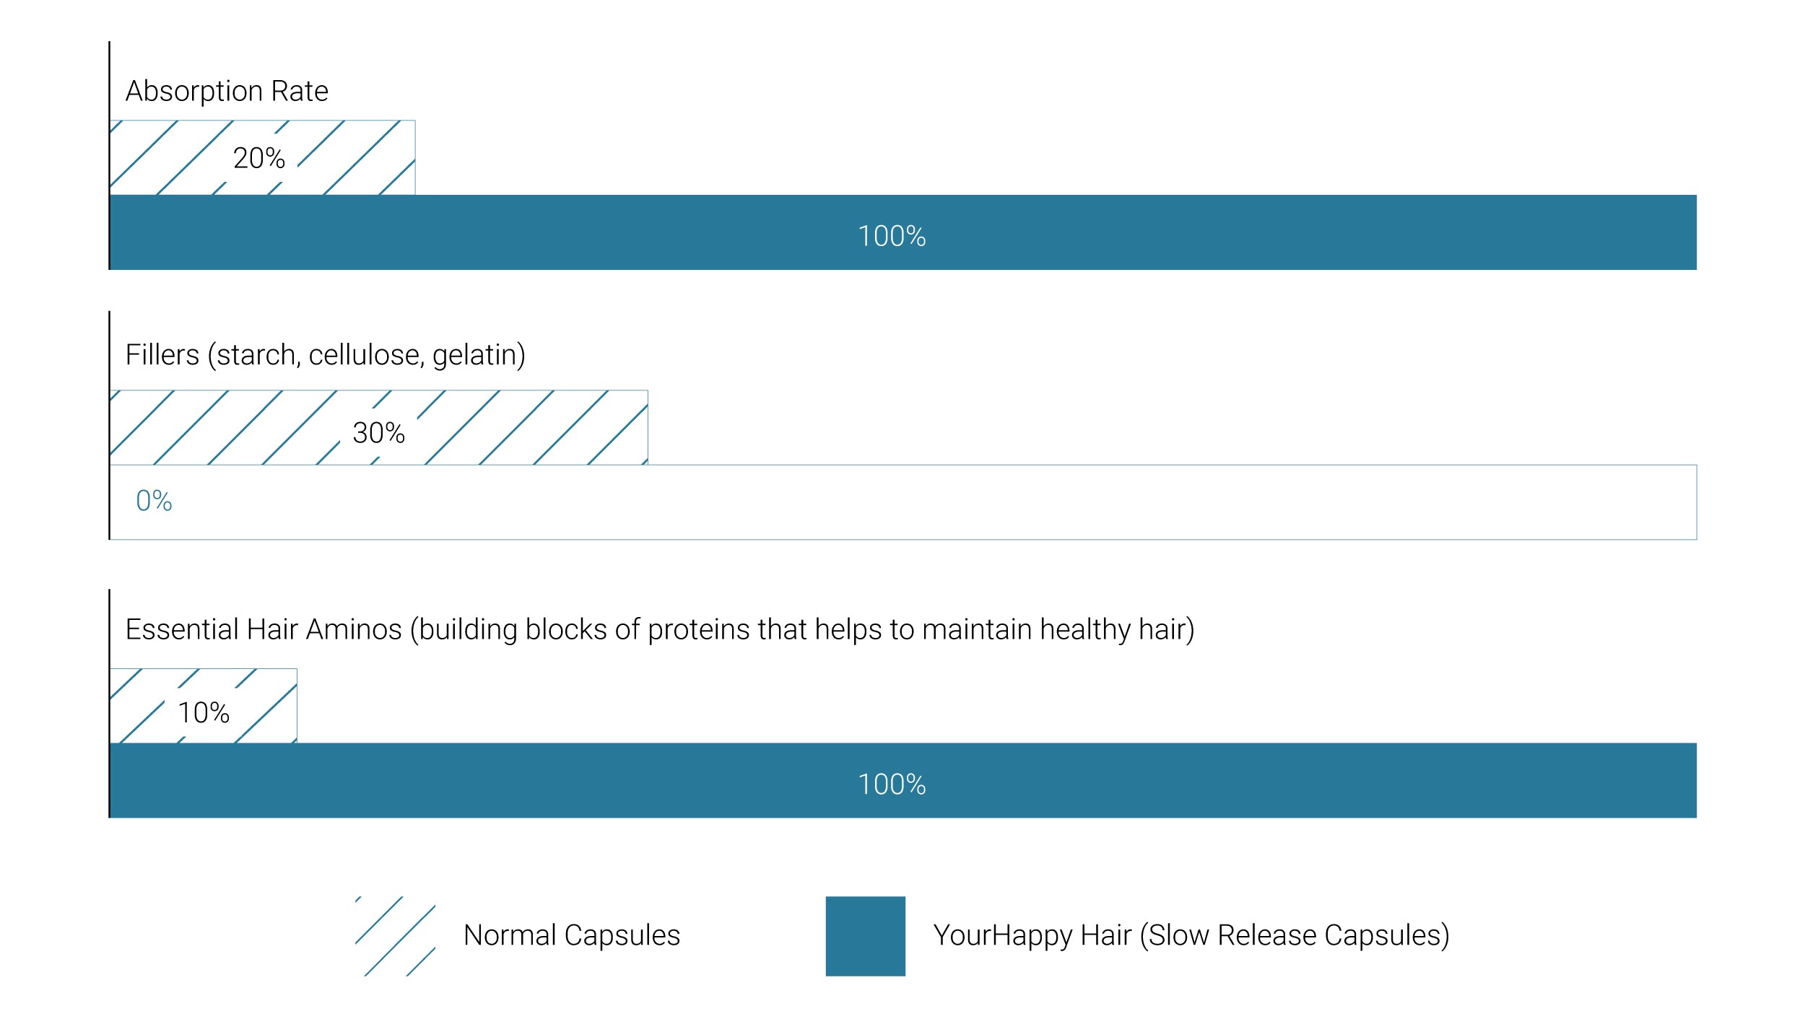Select the 10% Essential Hair Aminos bar
This screenshot has height=1019, width=1805.
[203, 706]
